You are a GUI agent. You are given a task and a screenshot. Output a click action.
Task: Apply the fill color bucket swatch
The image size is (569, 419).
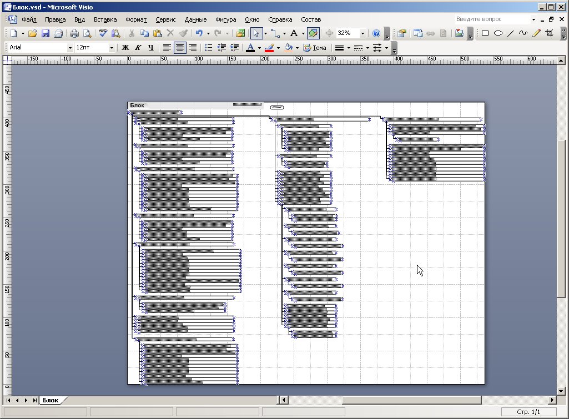click(289, 48)
